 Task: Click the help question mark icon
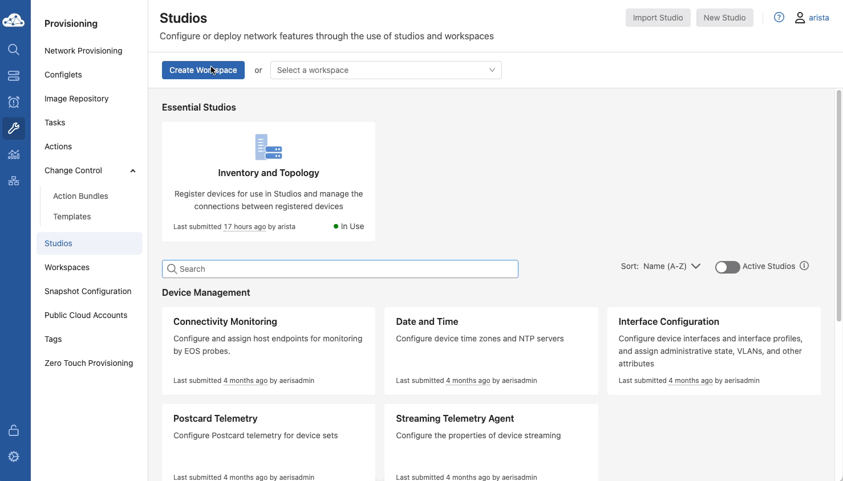[x=779, y=18]
